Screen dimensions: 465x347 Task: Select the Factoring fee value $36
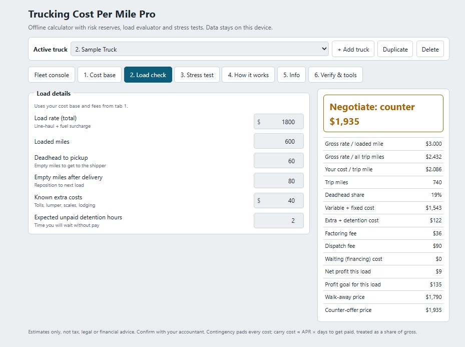point(437,233)
